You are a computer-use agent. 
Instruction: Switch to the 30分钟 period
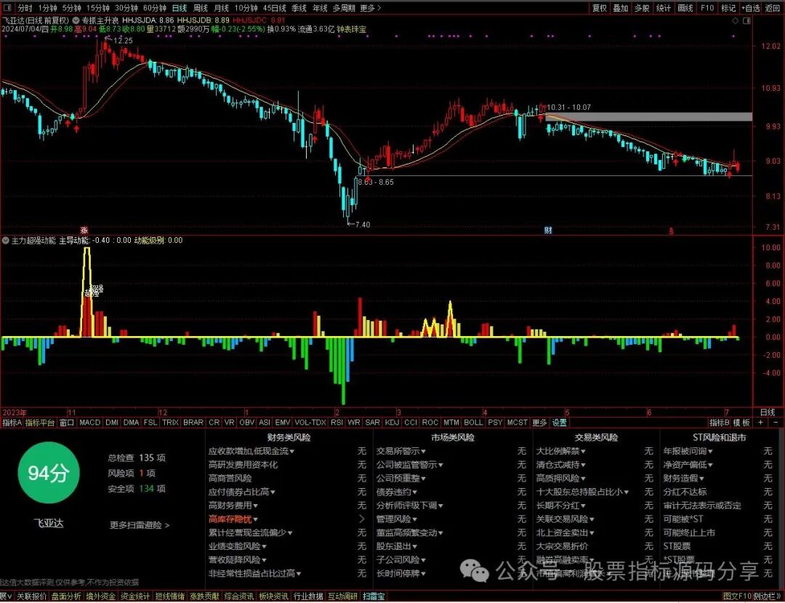(126, 8)
